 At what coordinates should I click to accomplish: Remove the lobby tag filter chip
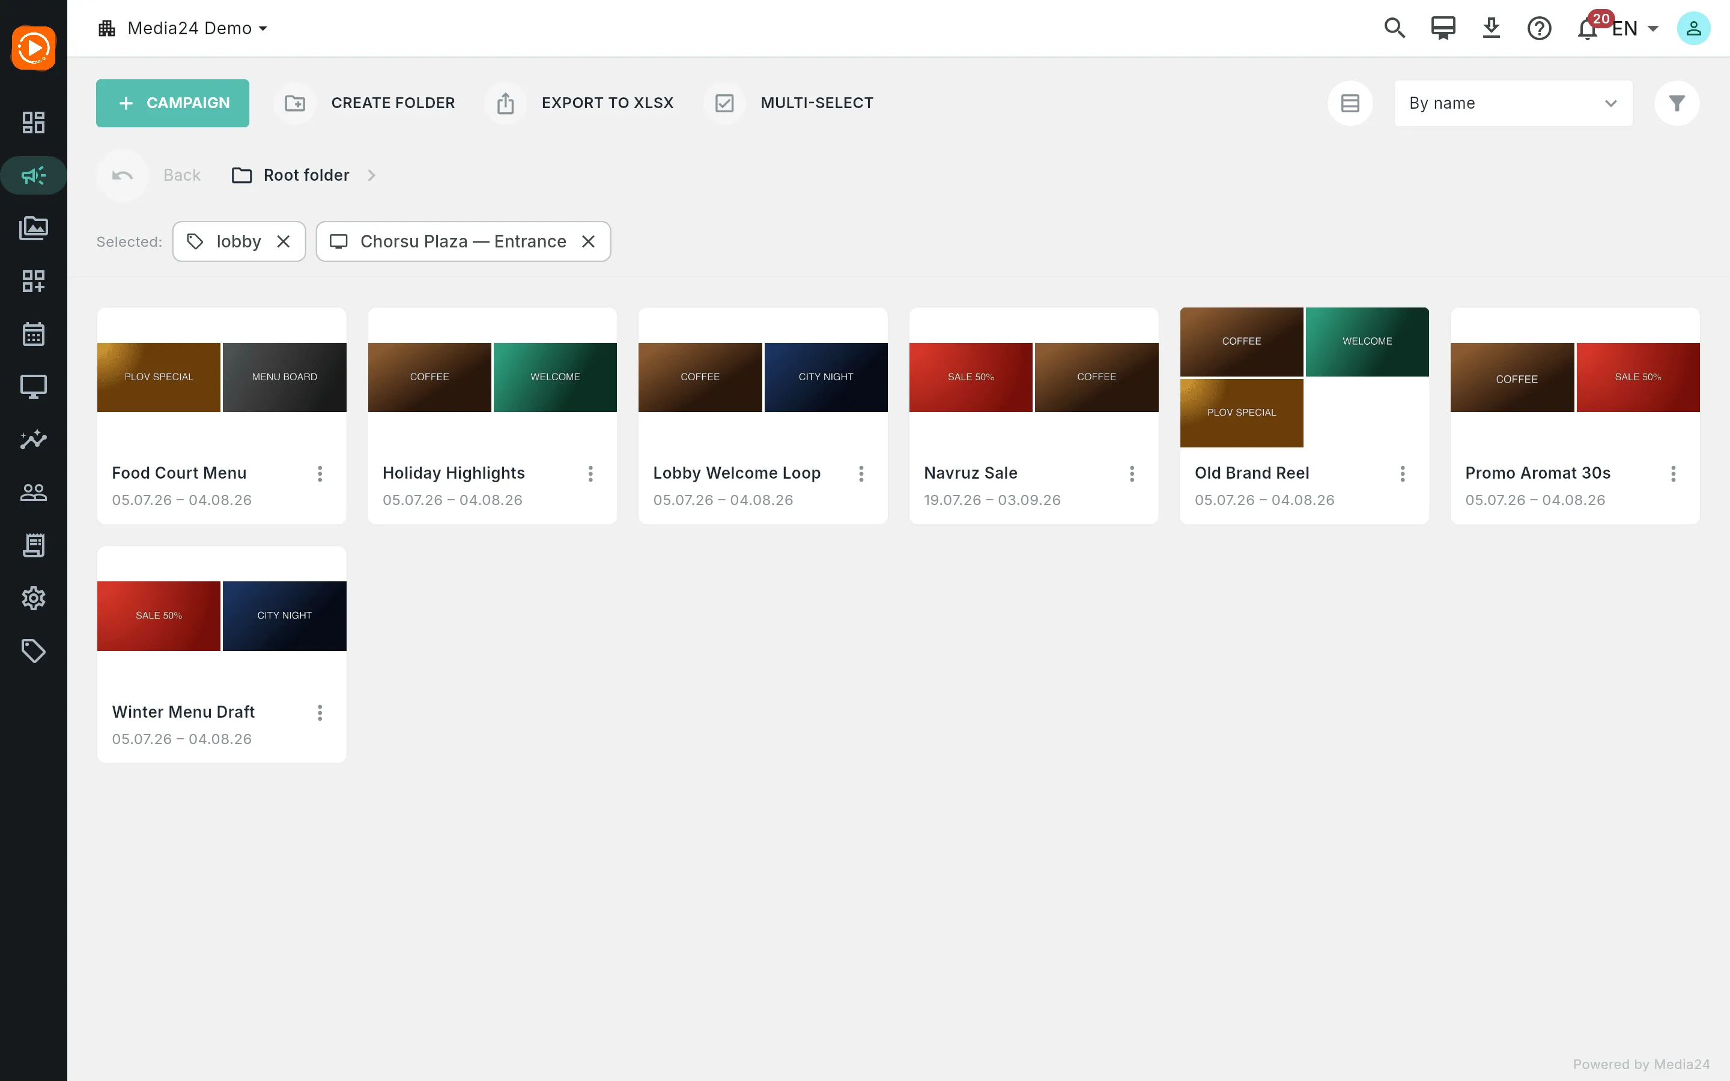[283, 241]
